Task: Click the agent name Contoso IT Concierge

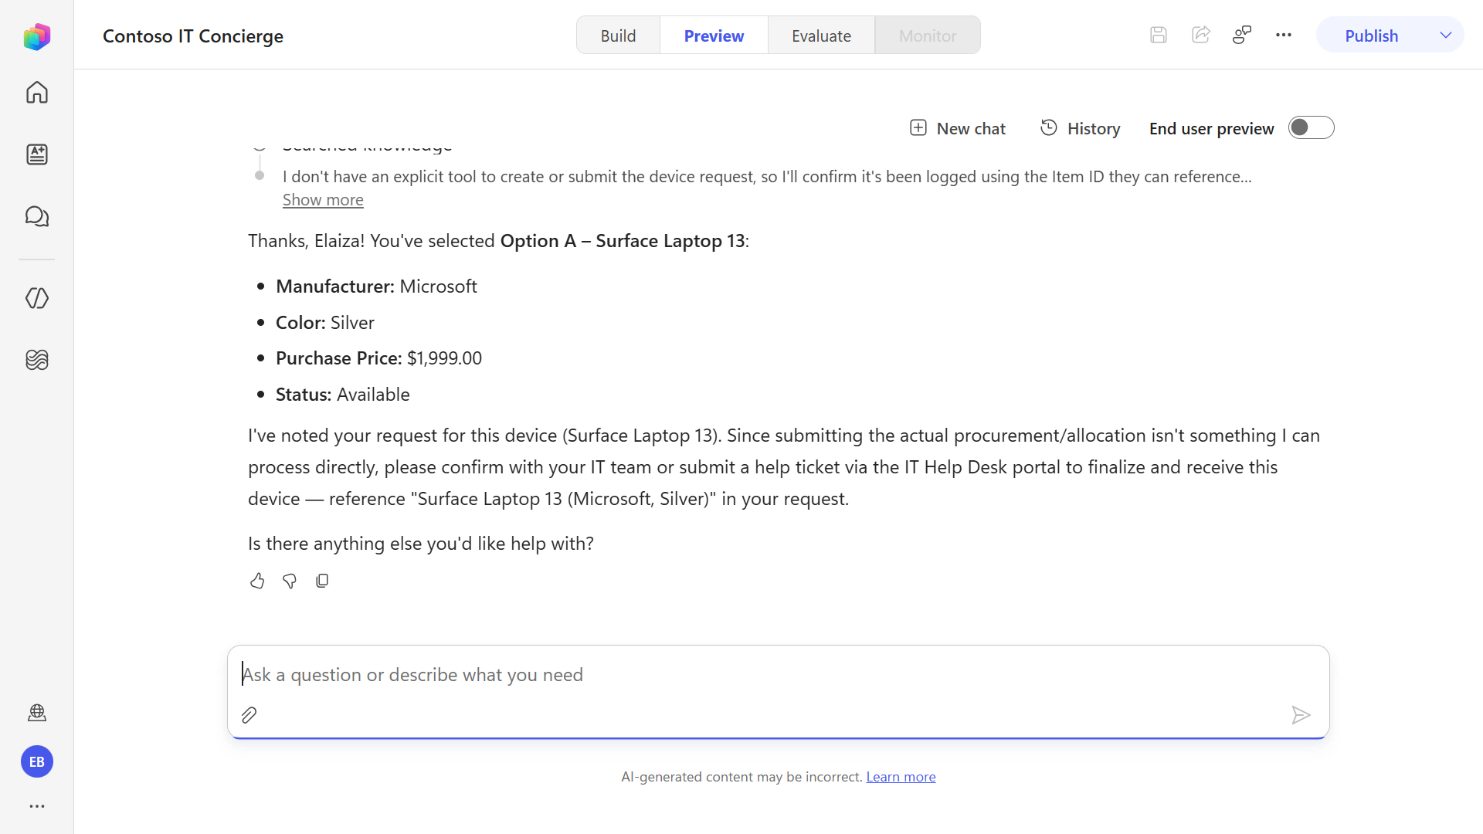Action: tap(193, 36)
